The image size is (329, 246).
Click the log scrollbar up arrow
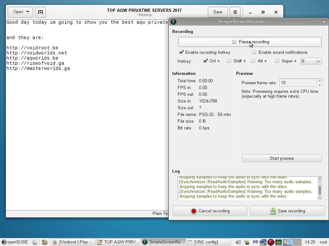(x=320, y=179)
